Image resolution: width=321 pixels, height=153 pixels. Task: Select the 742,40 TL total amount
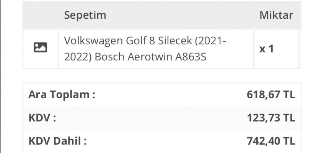coord(271,141)
